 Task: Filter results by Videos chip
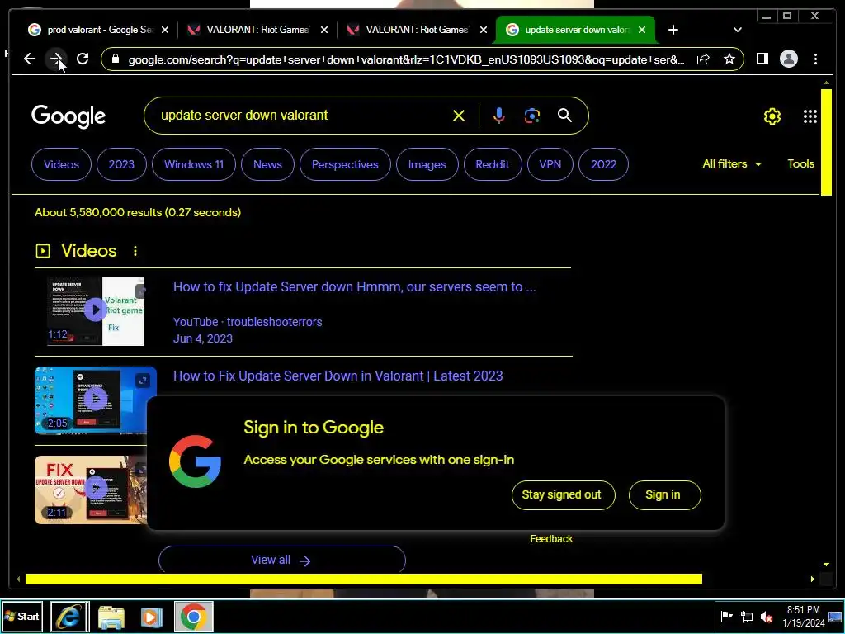click(x=61, y=164)
